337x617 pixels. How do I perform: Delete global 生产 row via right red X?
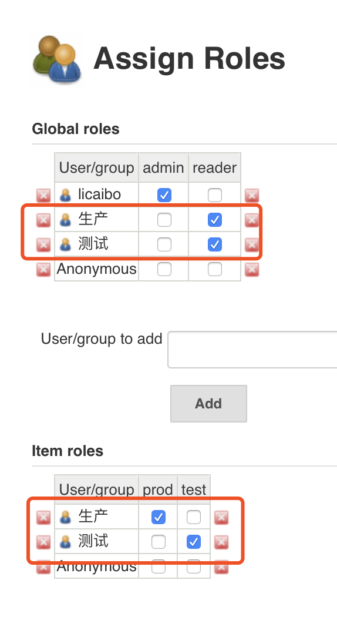[x=252, y=220]
